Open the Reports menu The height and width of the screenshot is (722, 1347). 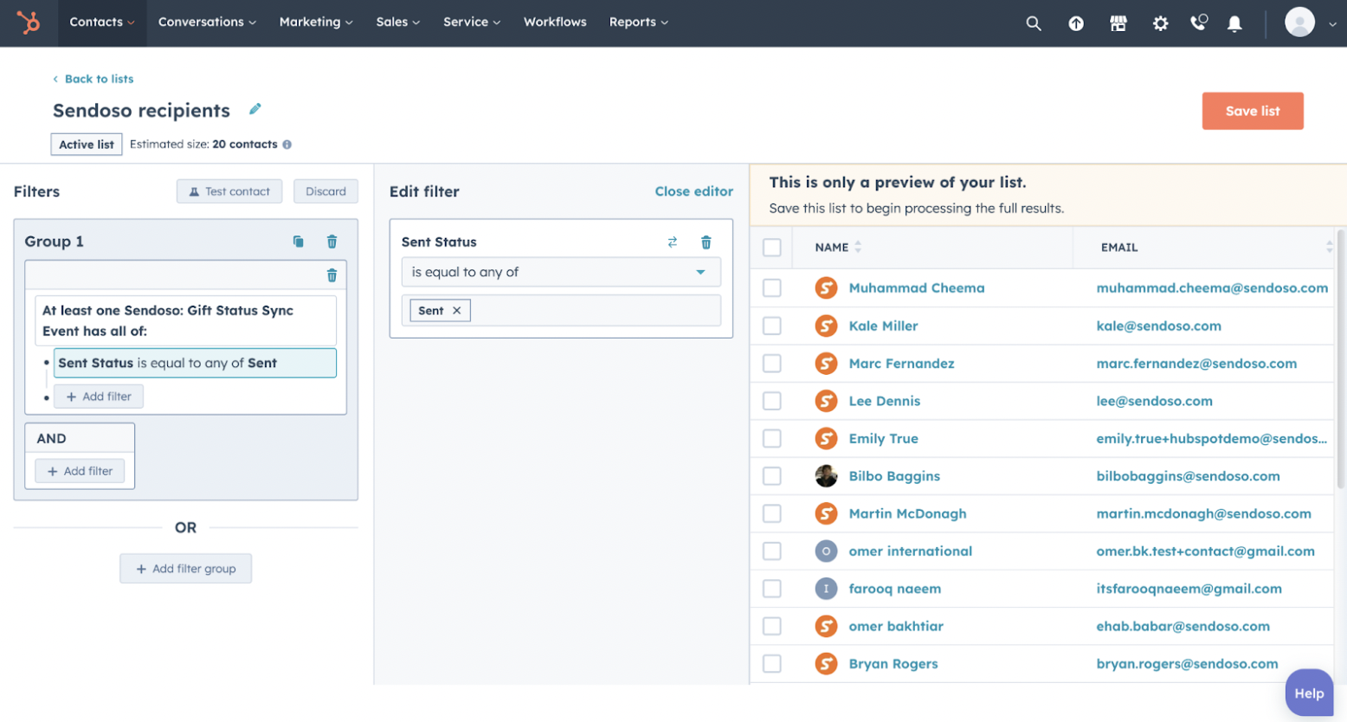pos(638,22)
